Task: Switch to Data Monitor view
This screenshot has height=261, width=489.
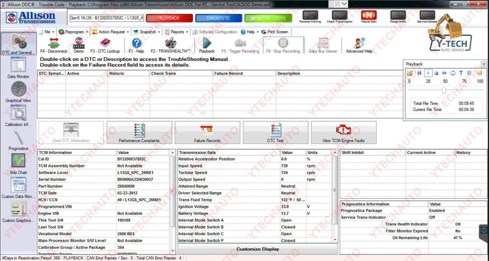Action: pyautogui.click(x=19, y=68)
